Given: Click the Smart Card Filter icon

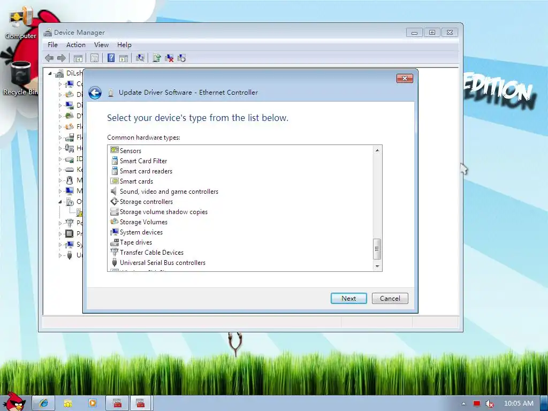Looking at the screenshot, I should tap(115, 161).
